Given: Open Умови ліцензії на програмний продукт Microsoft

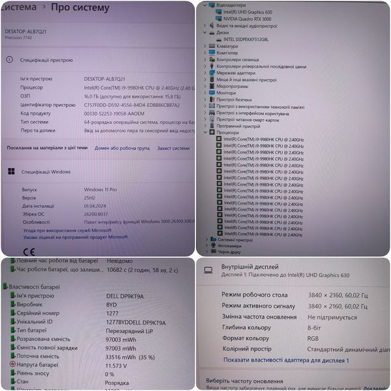Looking at the screenshot, I should click(76, 237).
